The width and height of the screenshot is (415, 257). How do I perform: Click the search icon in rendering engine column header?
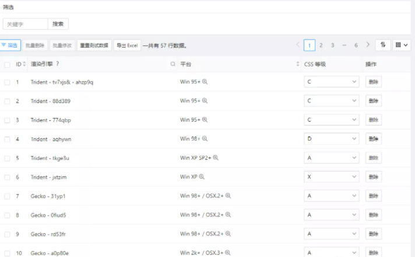pos(173,64)
